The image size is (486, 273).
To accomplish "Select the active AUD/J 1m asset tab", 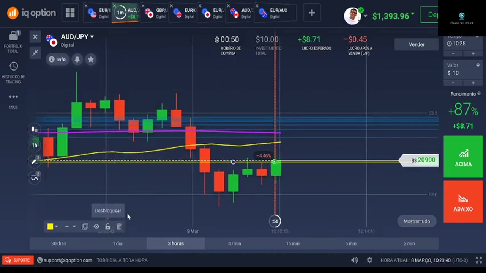I will click(126, 13).
